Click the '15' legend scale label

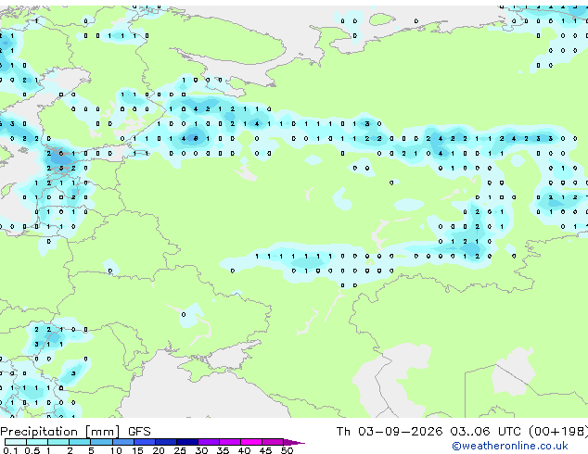coord(137,450)
